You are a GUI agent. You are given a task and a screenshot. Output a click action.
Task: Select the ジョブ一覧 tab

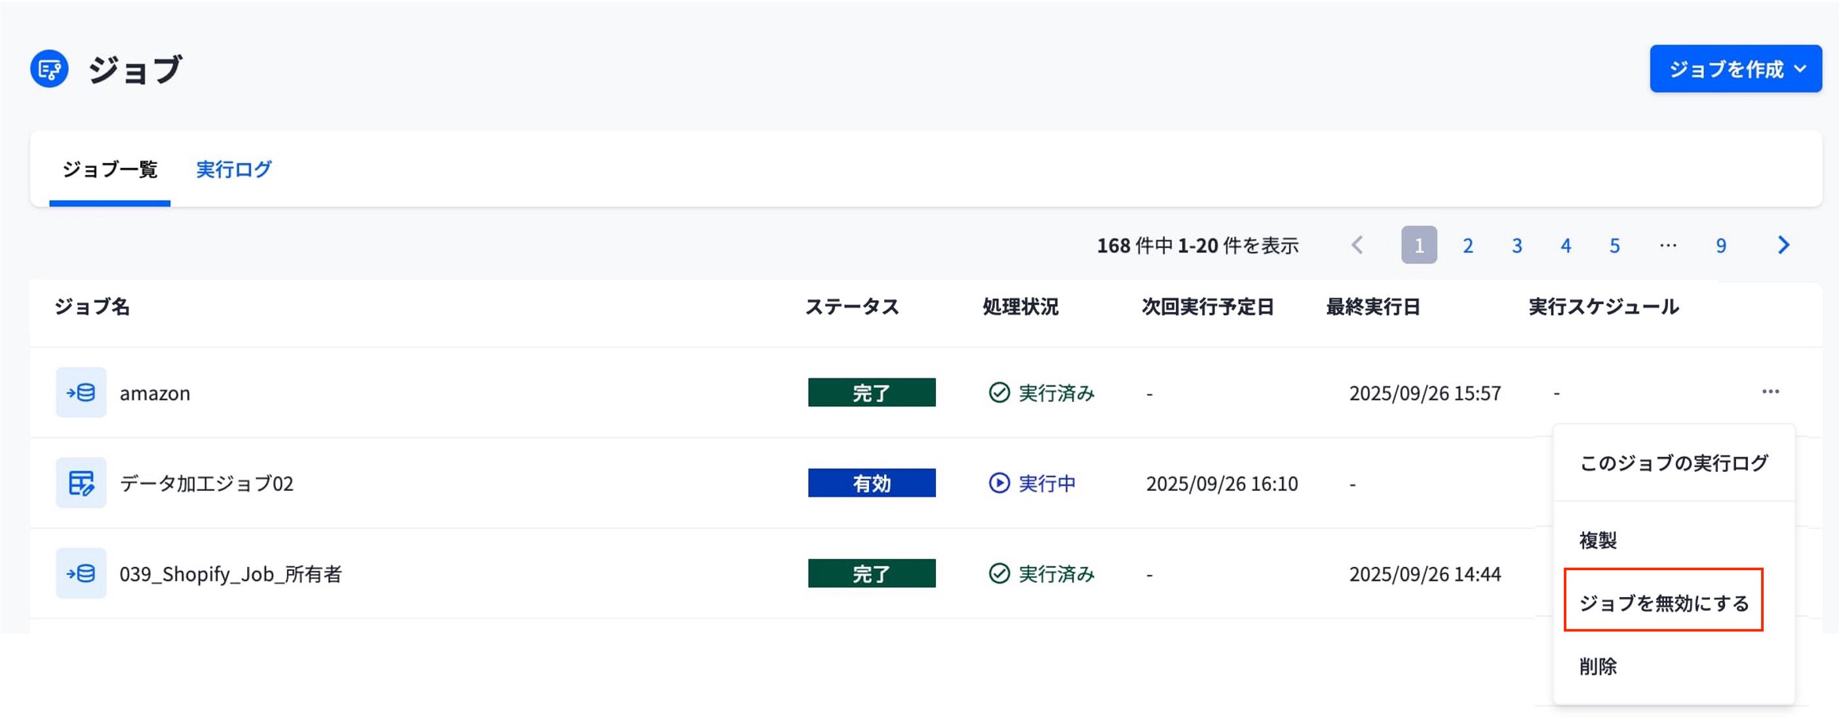(110, 169)
